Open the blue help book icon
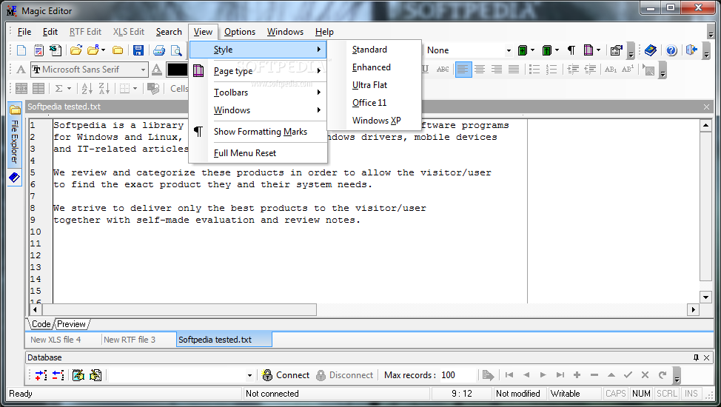The width and height of the screenshot is (721, 407). pyautogui.click(x=650, y=50)
